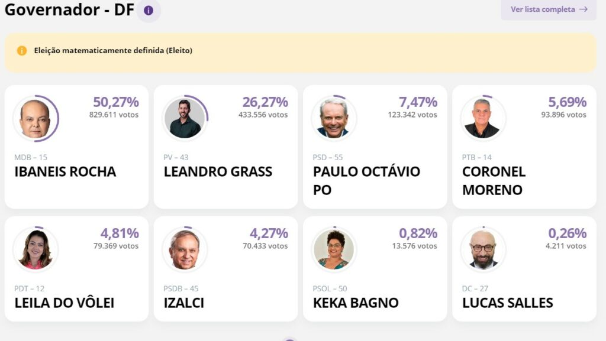Open the 'Ver lista completa' button
The image size is (606, 341).
(x=548, y=9)
